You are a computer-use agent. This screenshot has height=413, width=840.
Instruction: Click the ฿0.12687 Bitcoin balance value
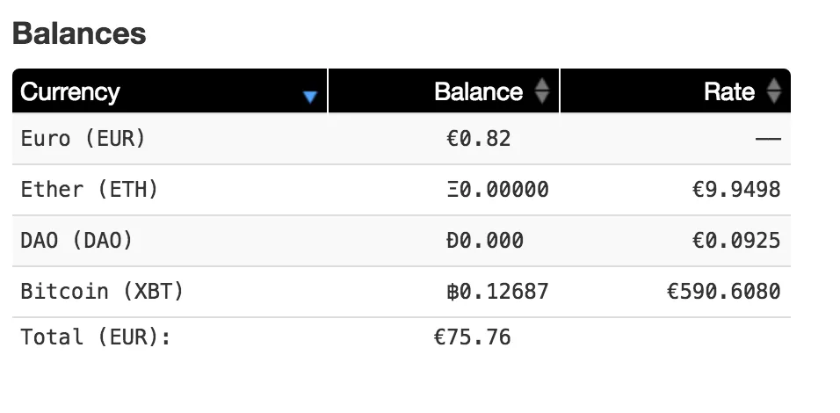pos(497,292)
